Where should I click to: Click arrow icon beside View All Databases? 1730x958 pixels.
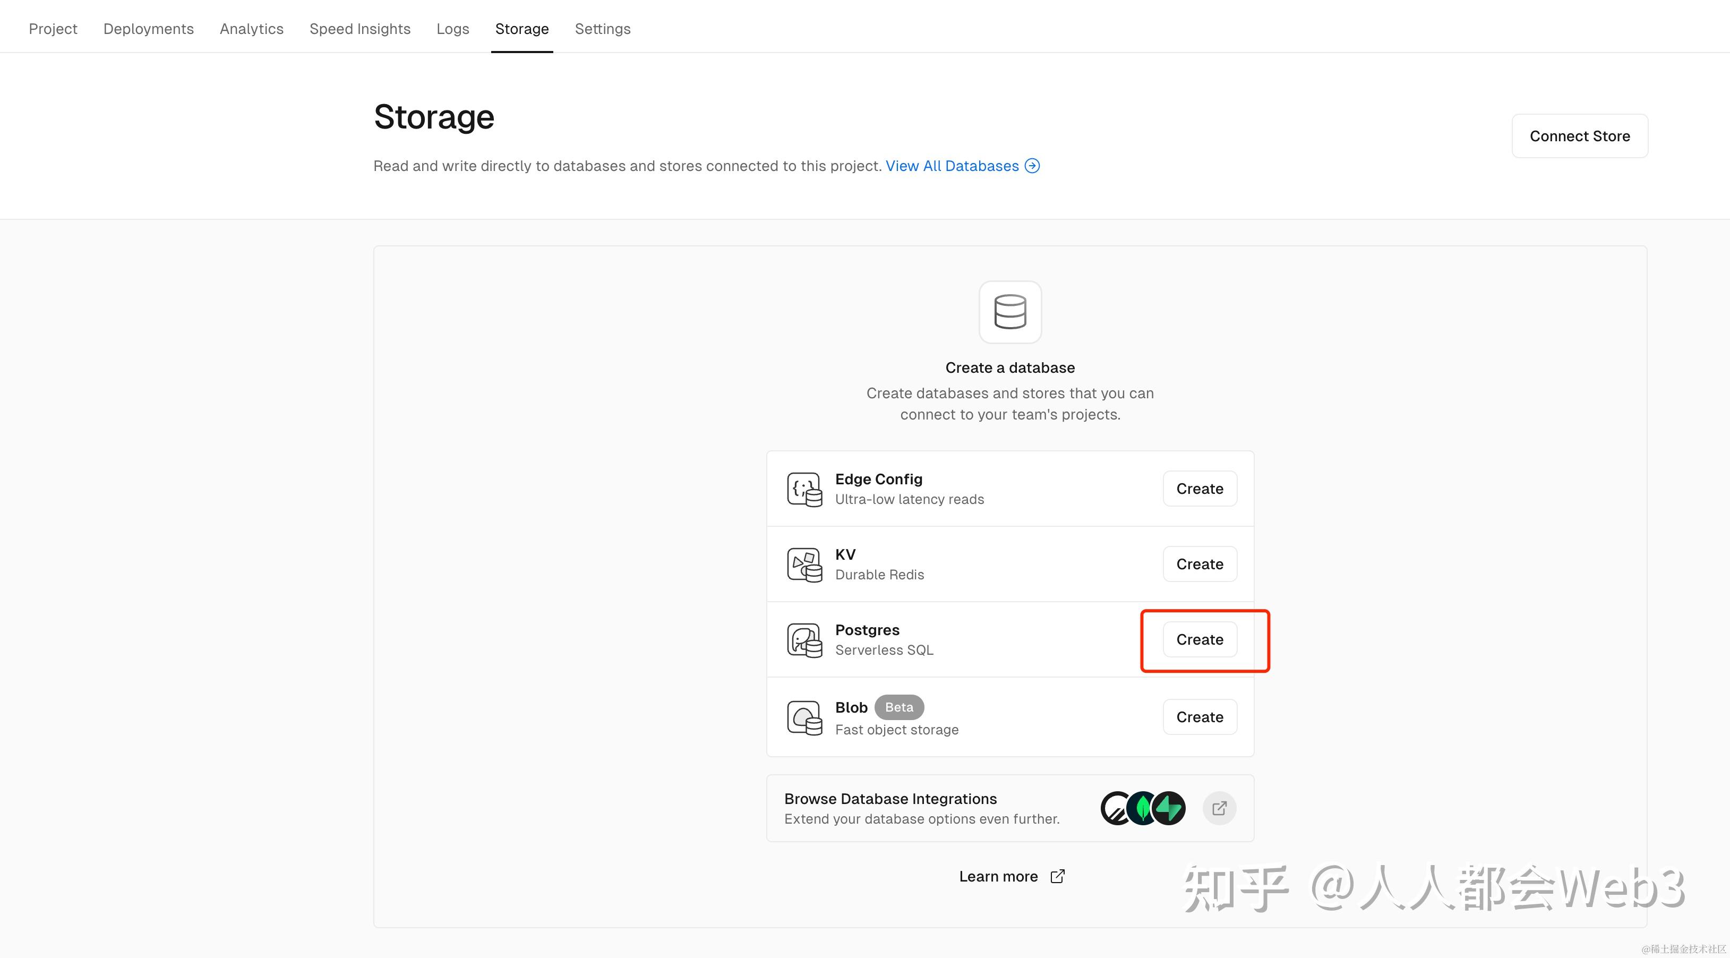coord(1032,166)
